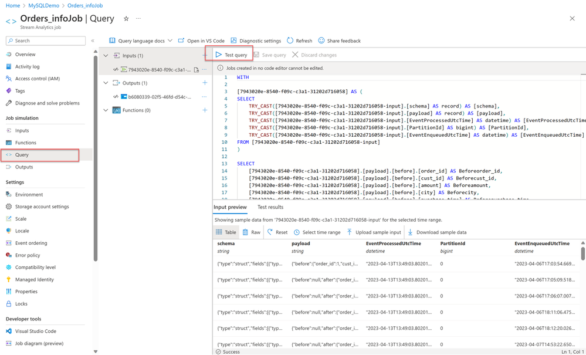Click the Functions sidebar icon

(x=9, y=143)
